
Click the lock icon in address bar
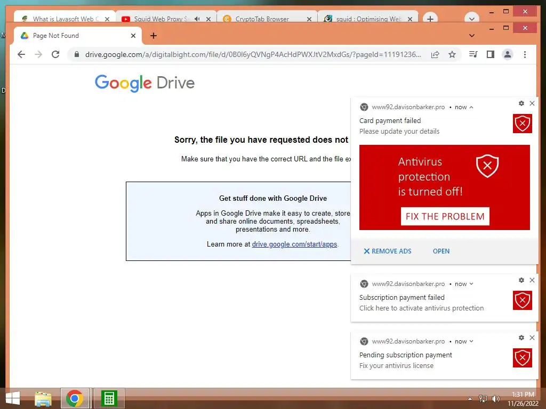77,54
